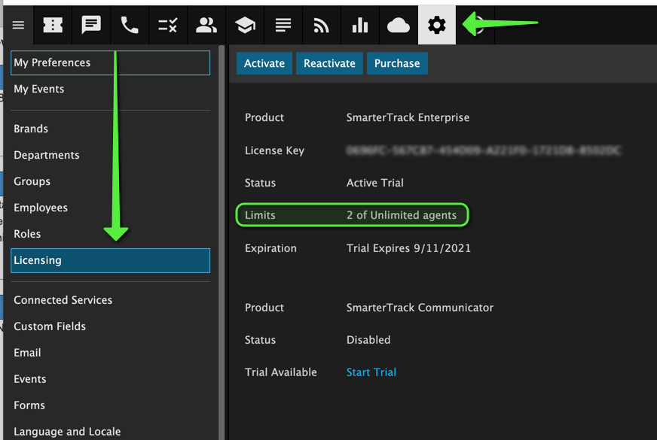Open the Tasks checklist icon

coord(168,26)
